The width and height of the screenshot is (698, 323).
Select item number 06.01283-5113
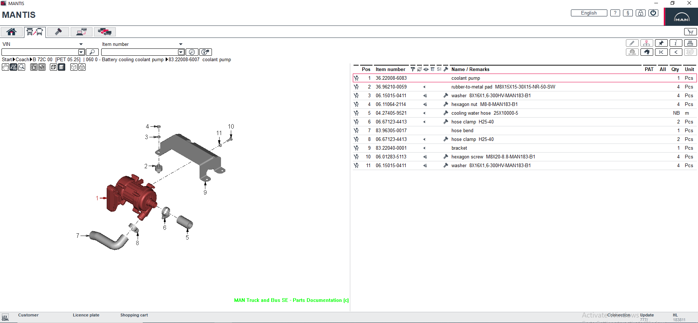391,157
